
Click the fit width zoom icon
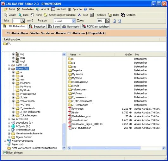tap(120, 21)
